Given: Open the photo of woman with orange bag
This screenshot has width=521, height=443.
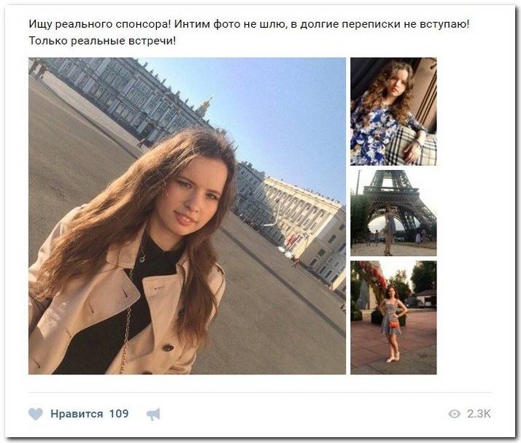Looking at the screenshot, I should click(x=393, y=317).
